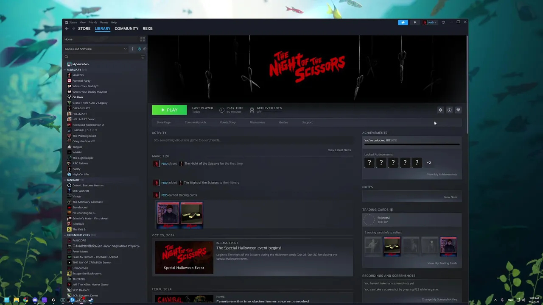
Task: Open the REXB profile tab
Action: [x=148, y=28]
